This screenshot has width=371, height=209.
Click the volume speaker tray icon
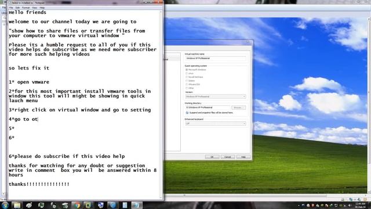pyautogui.click(x=350, y=206)
